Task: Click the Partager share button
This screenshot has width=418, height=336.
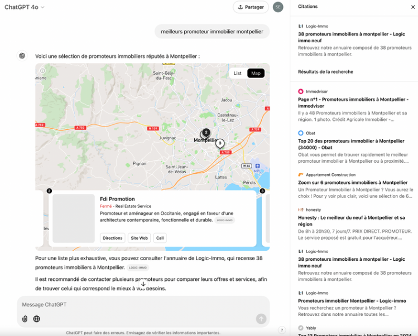Action: tap(251, 7)
